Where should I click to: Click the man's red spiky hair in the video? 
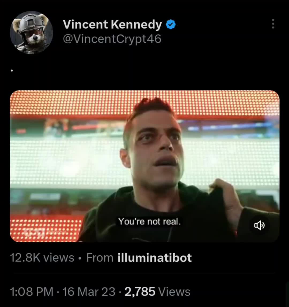(151, 106)
